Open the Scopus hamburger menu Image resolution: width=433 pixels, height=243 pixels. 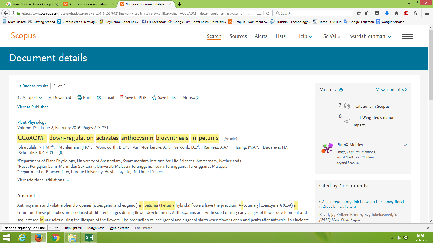407,36
